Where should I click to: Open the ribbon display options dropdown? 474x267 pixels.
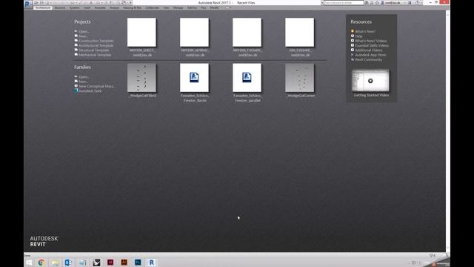point(228,8)
